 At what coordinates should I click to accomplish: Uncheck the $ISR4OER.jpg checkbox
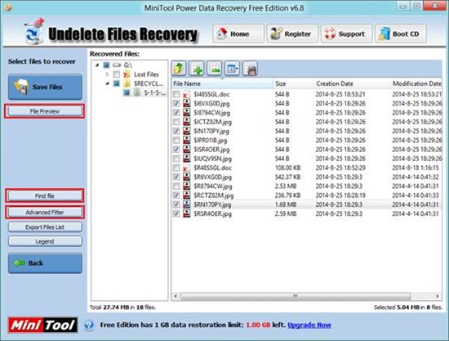(x=176, y=150)
